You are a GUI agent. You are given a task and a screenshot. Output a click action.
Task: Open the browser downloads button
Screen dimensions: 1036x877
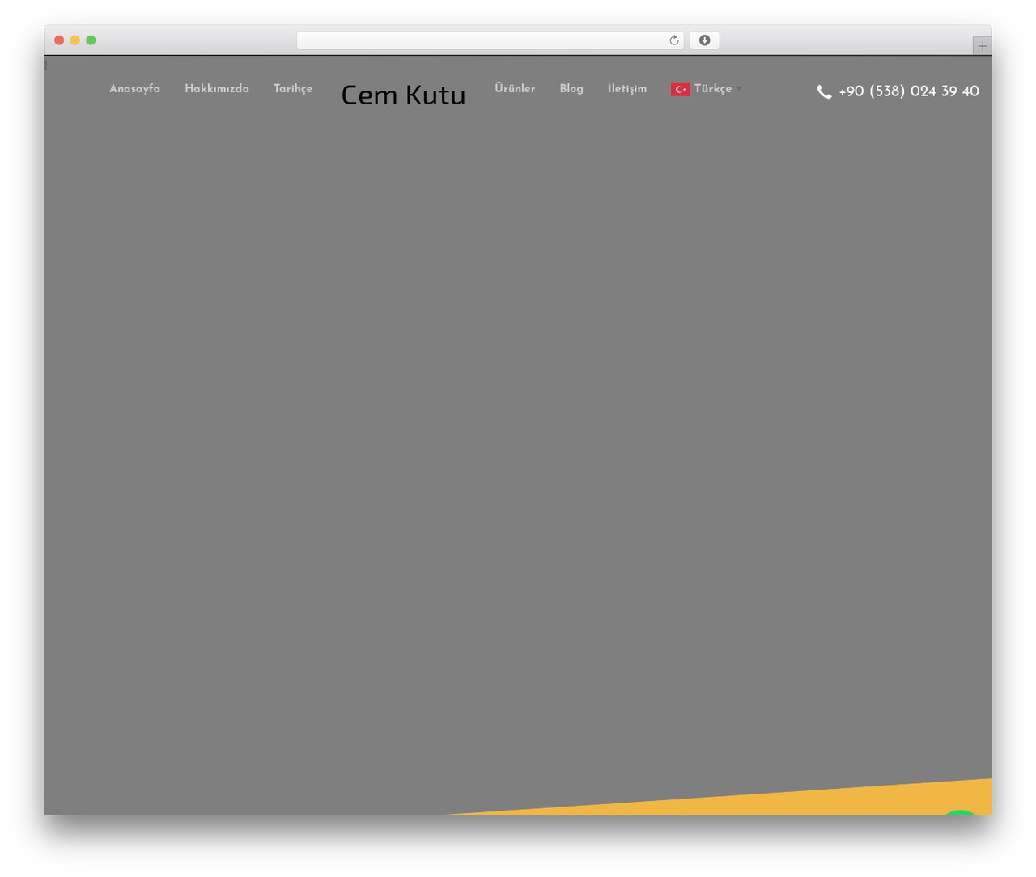coord(704,40)
